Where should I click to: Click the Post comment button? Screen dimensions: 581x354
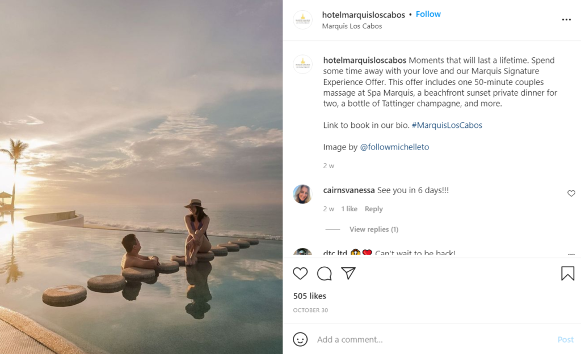[565, 339]
